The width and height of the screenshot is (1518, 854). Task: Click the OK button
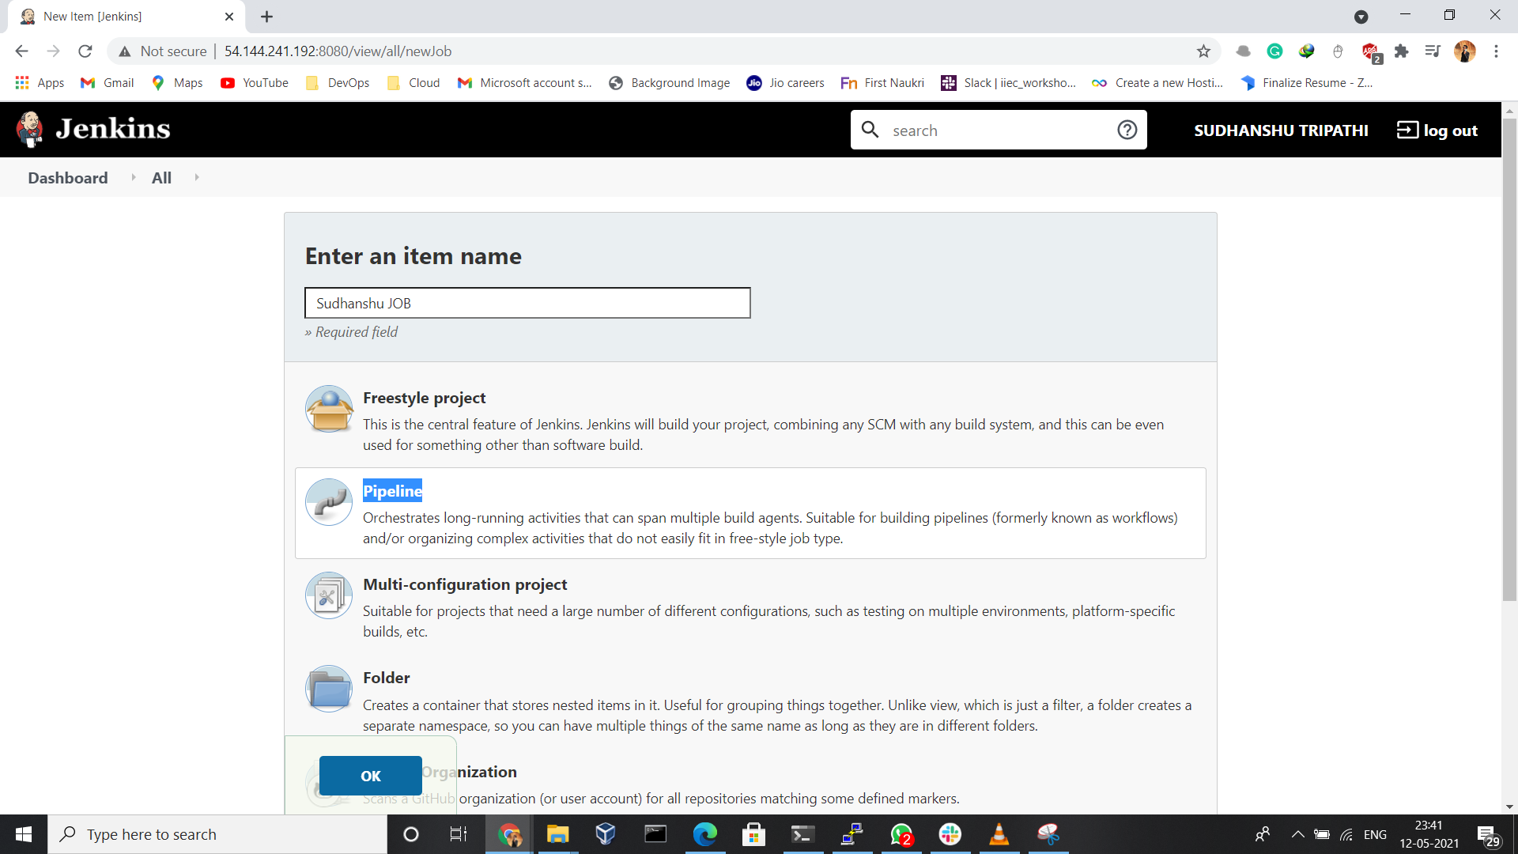(370, 776)
